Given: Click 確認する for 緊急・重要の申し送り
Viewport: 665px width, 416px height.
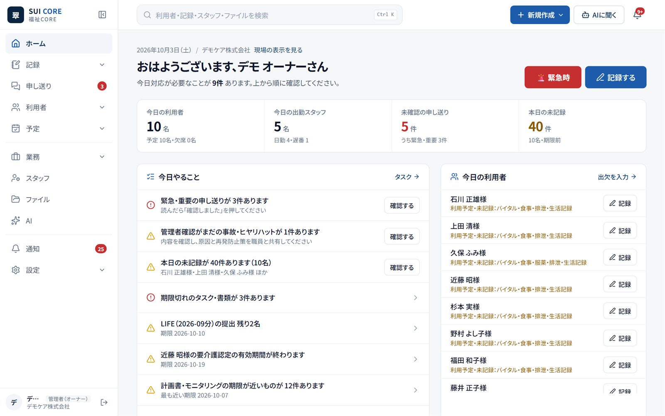Looking at the screenshot, I should point(402,206).
